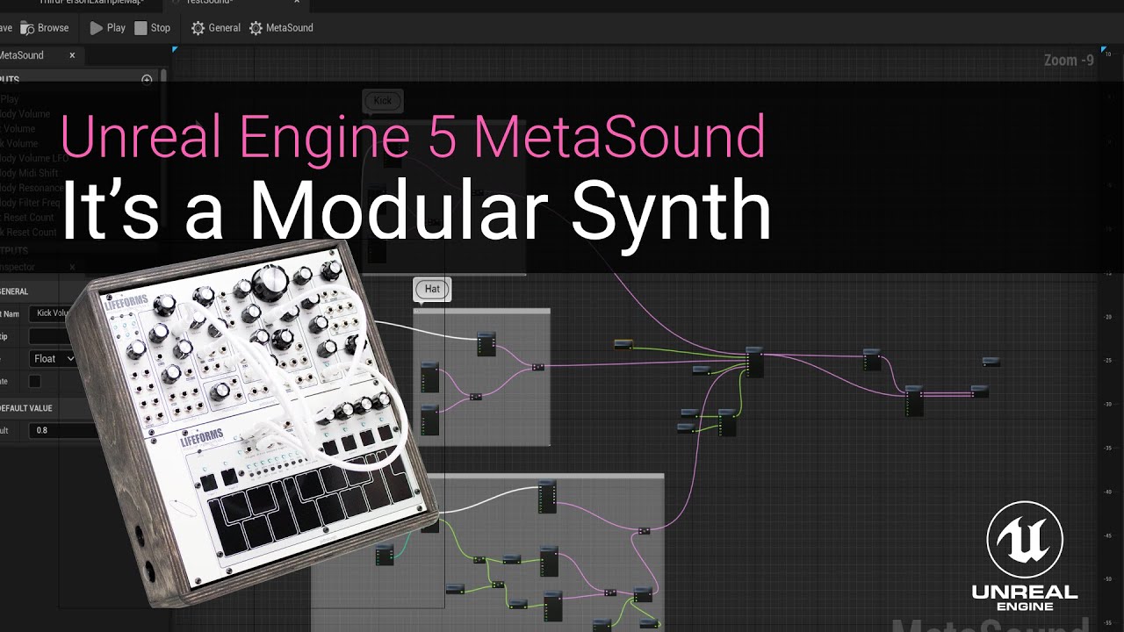Viewport: 1124px width, 632px height.
Task: Select the Hat comment label
Action: point(432,289)
